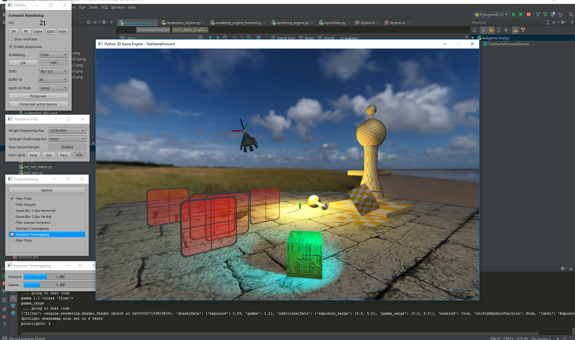The image size is (575, 340).
Task: Click the TestGameForward breadcrumb in the editor
Action: pos(153,30)
